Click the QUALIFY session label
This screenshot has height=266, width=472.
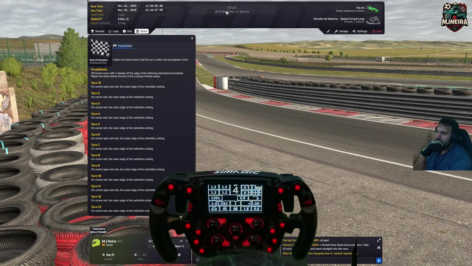click(96, 19)
